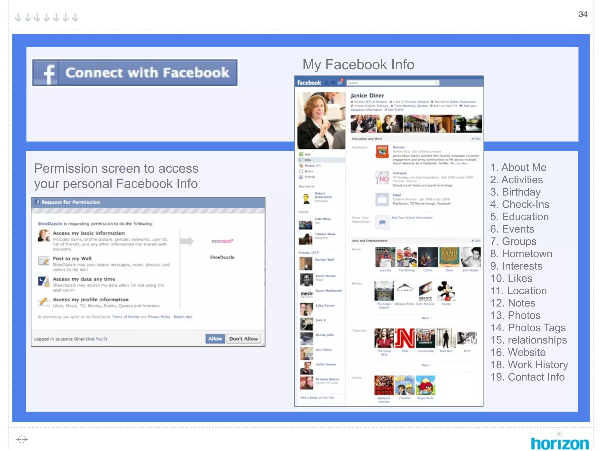Open The Good Wife thumbnail
This screenshot has height=451, width=602.
(x=384, y=338)
